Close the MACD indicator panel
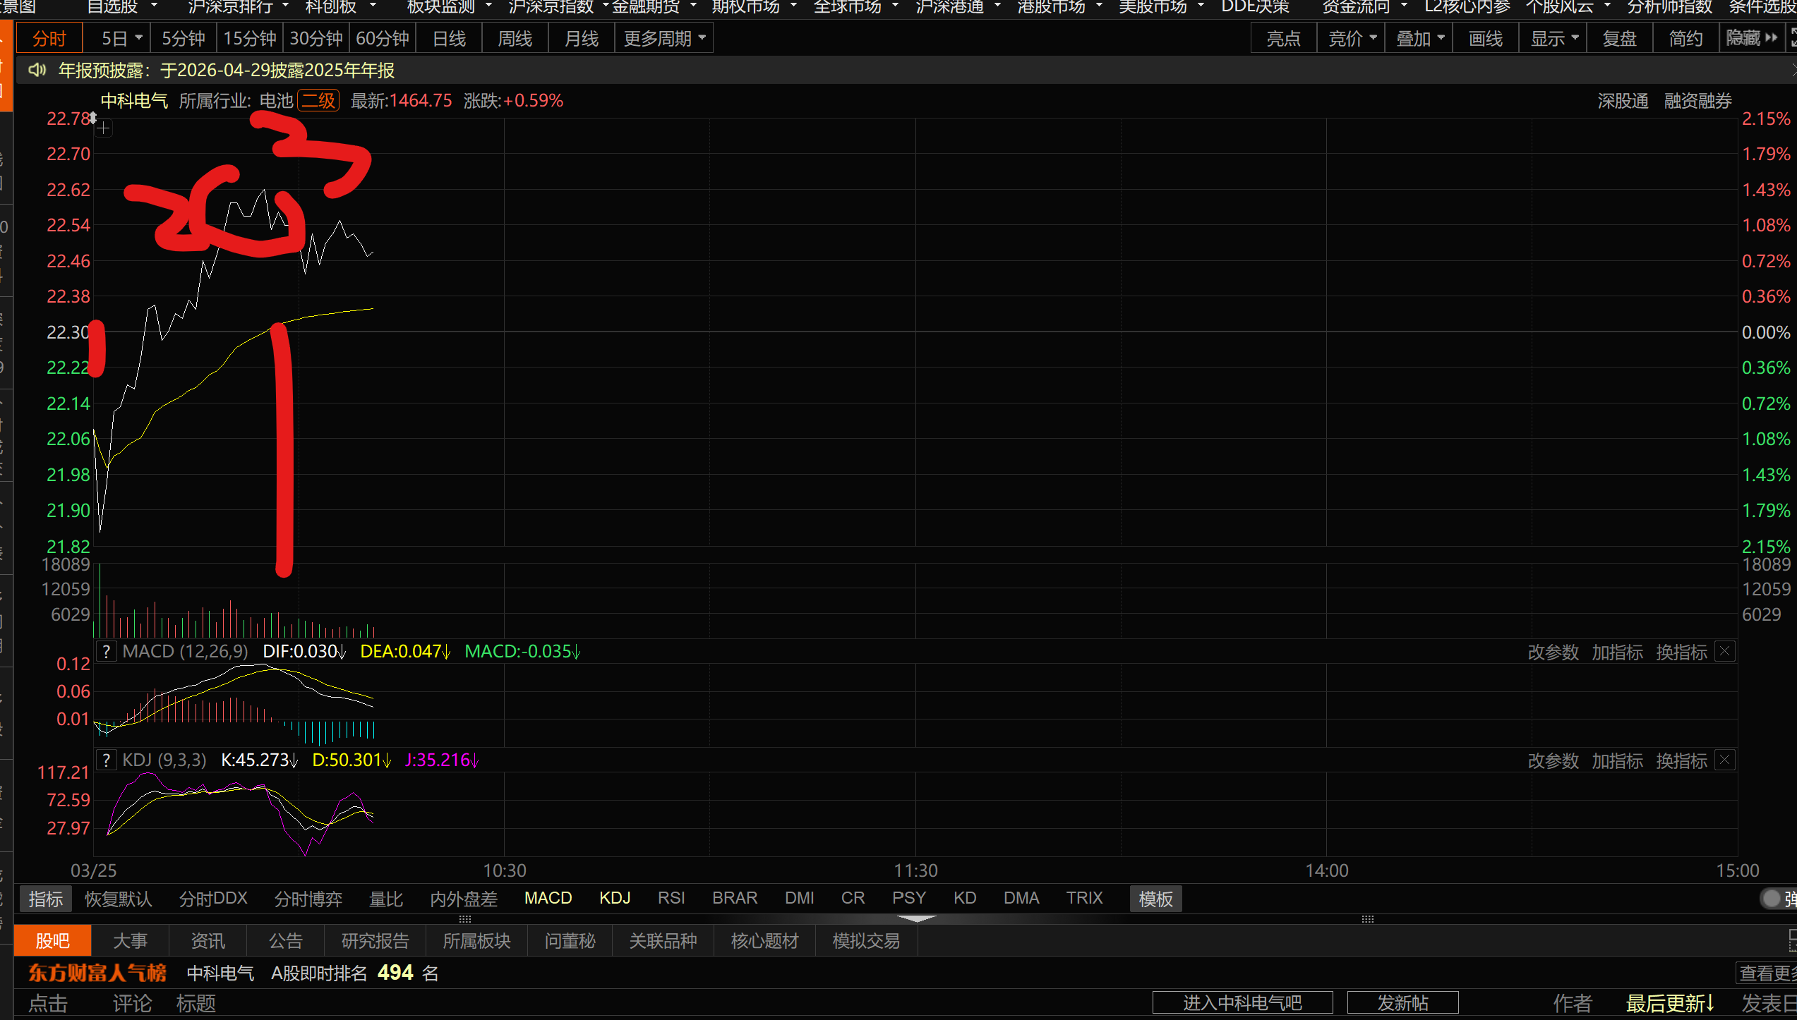 [x=1725, y=651]
